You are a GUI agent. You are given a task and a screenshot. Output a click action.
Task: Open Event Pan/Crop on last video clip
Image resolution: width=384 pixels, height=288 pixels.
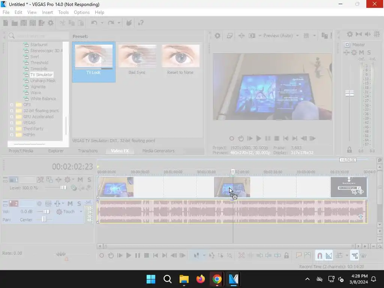(354, 192)
